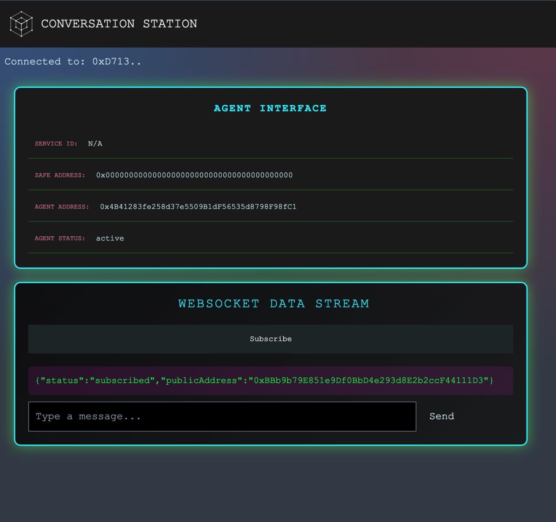This screenshot has width=556, height=522.
Task: Click the Subscribe button
Action: click(271, 339)
